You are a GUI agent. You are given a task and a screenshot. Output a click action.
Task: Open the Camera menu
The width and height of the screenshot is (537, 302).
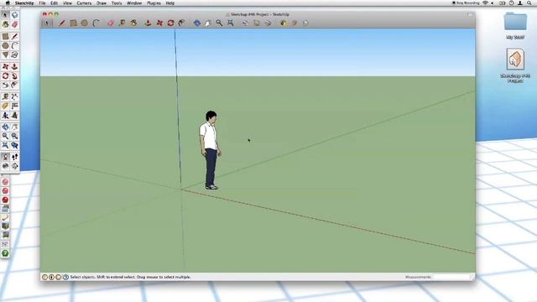click(x=84, y=3)
